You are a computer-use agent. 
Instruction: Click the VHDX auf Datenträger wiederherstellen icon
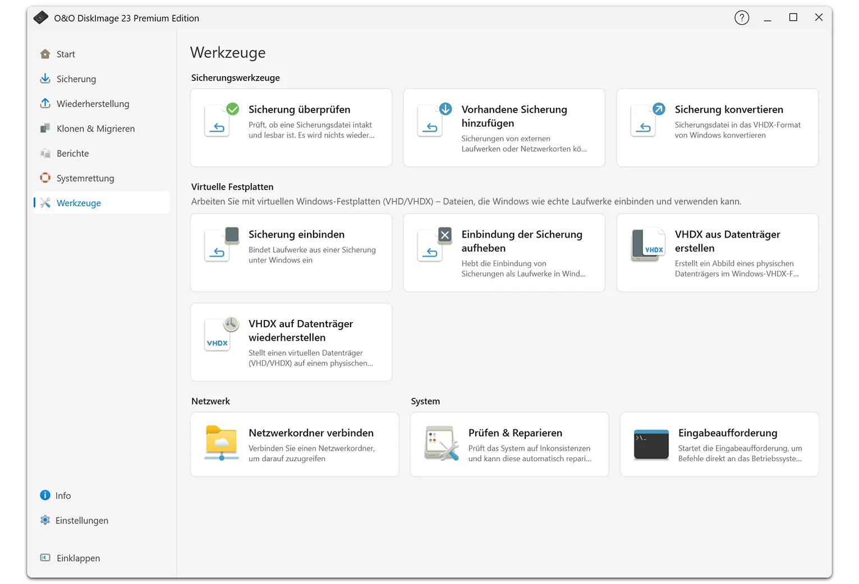[x=221, y=334]
